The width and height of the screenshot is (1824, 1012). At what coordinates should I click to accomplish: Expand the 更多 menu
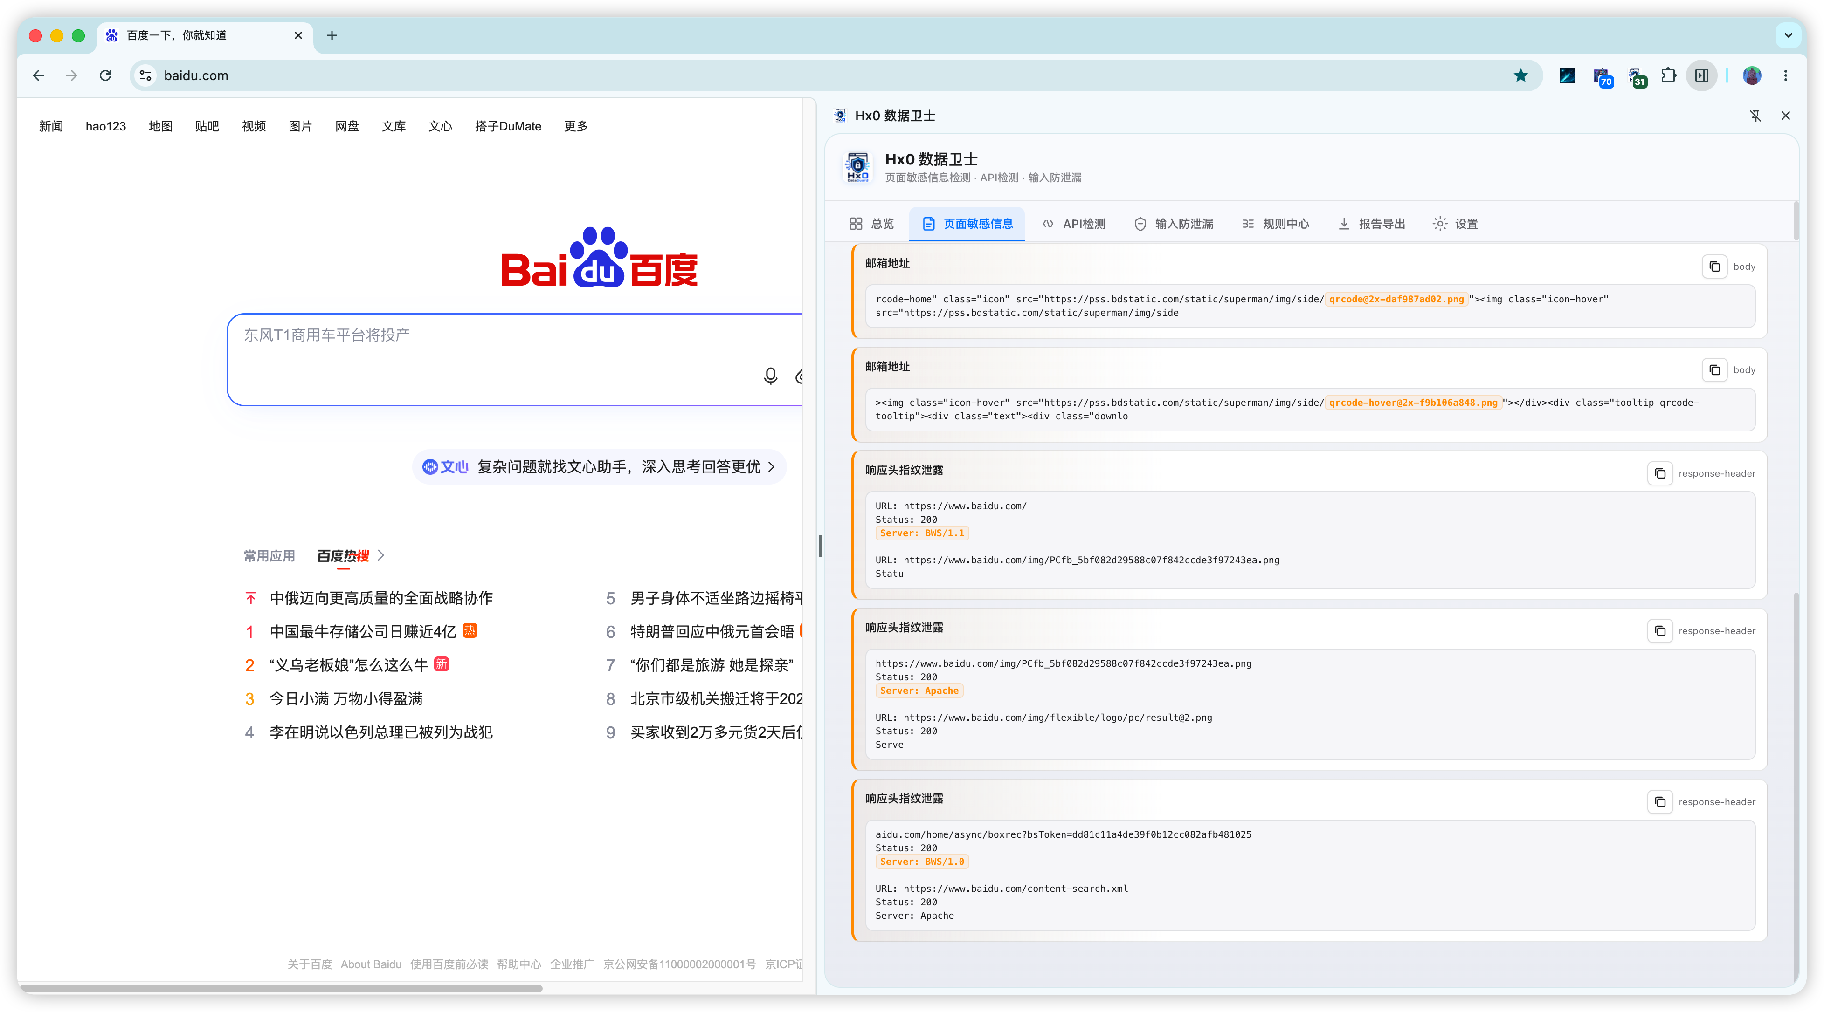point(576,126)
